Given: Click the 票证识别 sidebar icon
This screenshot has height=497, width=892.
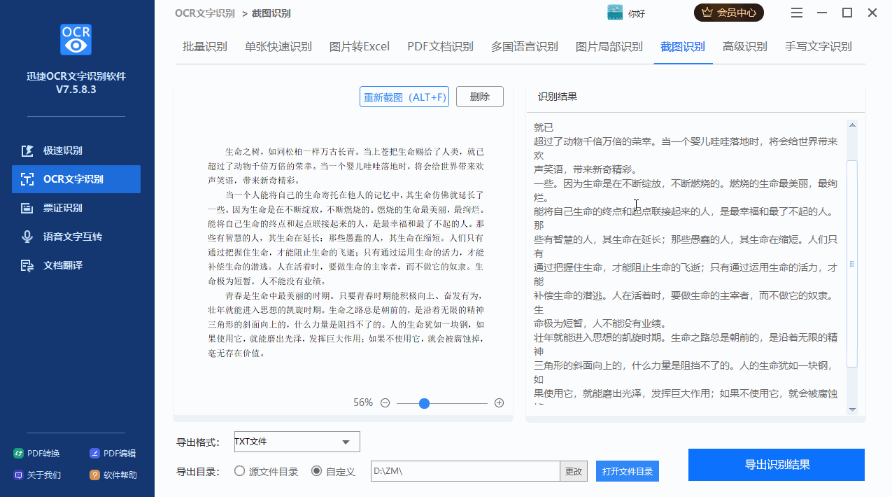Looking at the screenshot, I should (27, 208).
